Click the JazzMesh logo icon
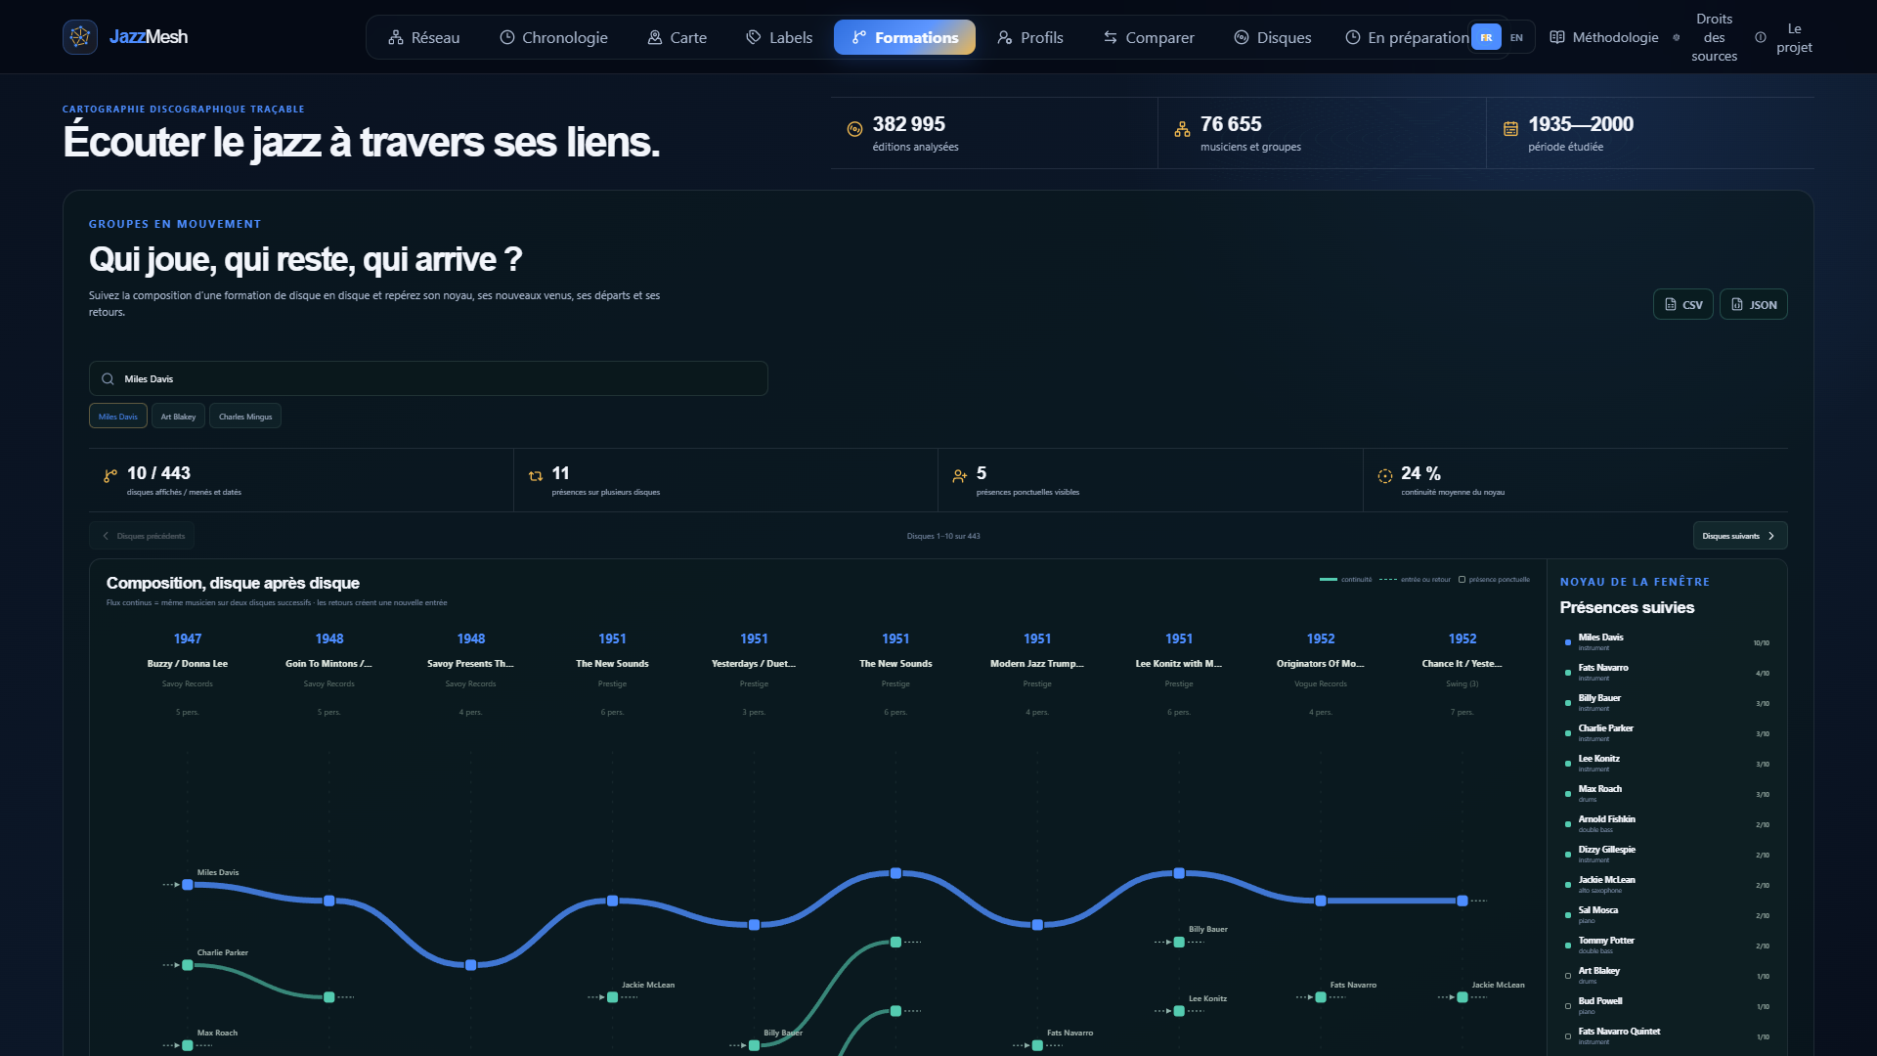This screenshot has width=1877, height=1056. click(80, 37)
